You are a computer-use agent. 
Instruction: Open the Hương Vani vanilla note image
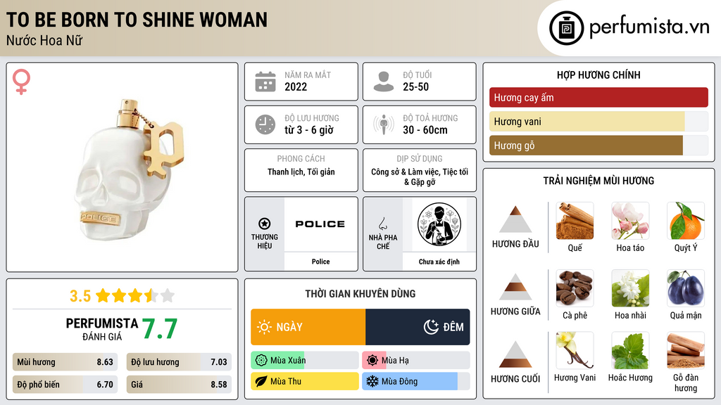[575, 351]
